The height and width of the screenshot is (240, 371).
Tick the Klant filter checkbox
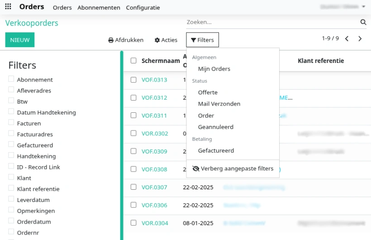11,177
